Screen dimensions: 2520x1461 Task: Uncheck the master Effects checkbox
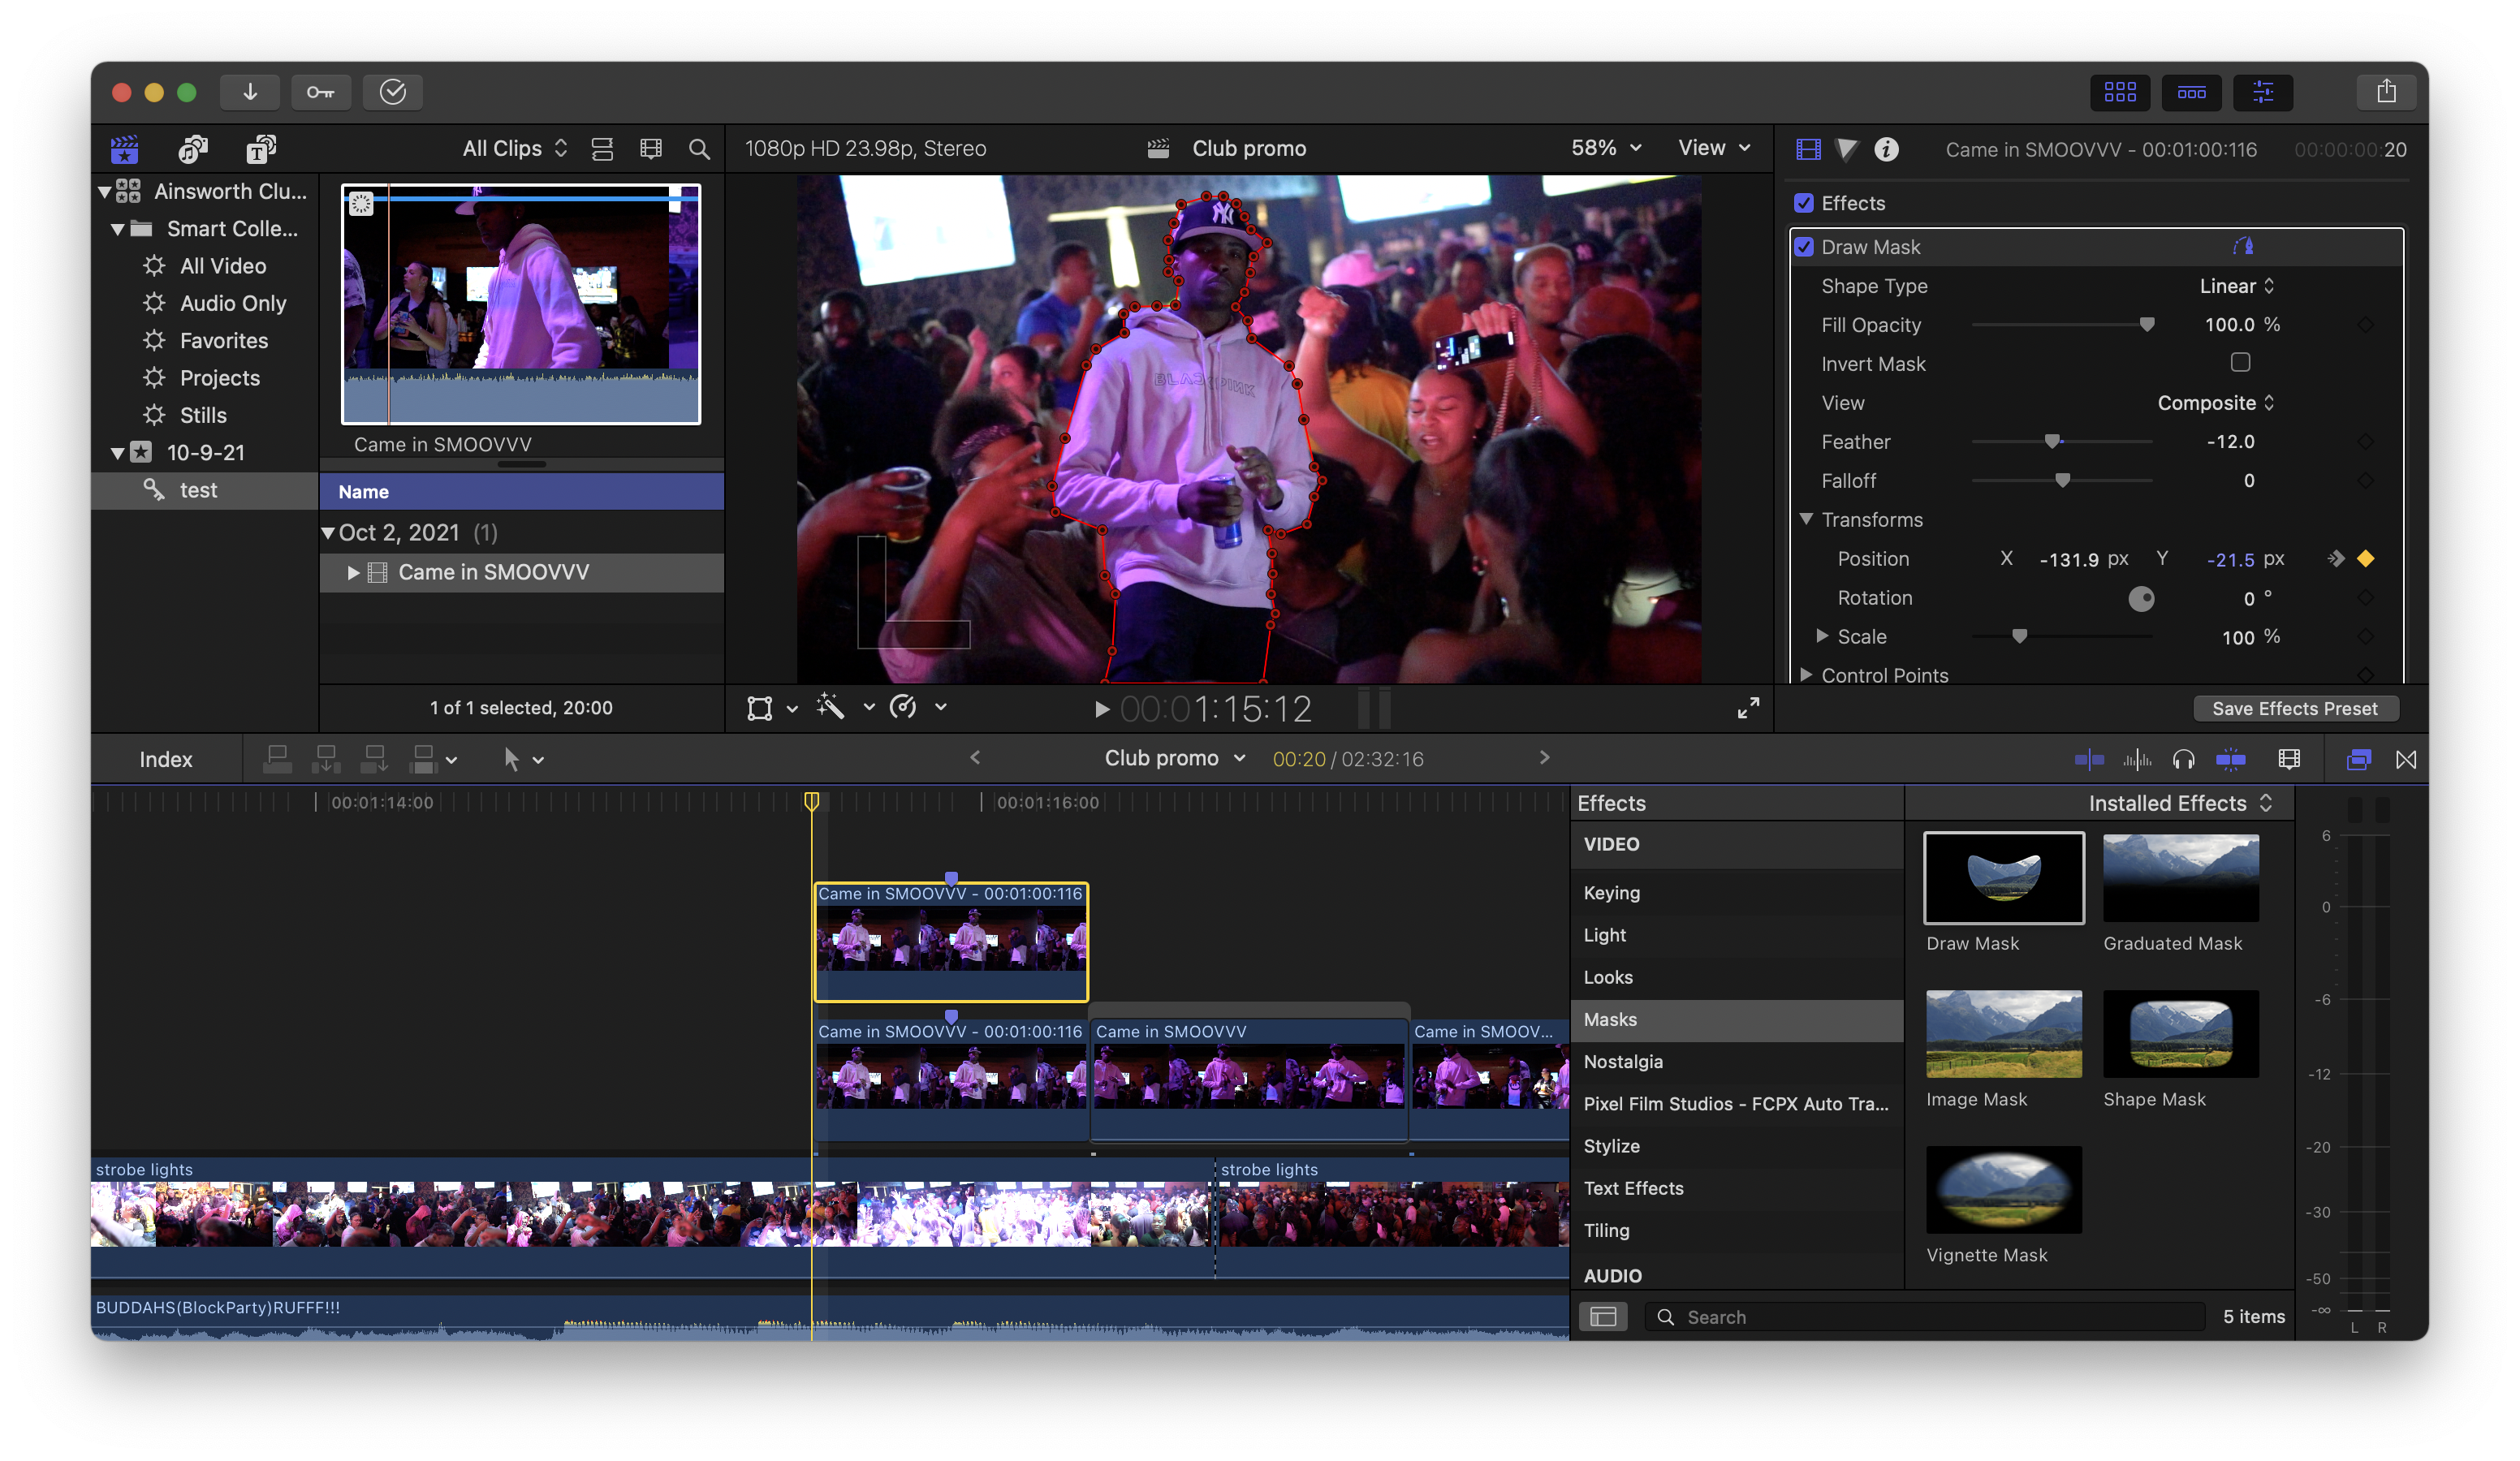click(x=1804, y=203)
